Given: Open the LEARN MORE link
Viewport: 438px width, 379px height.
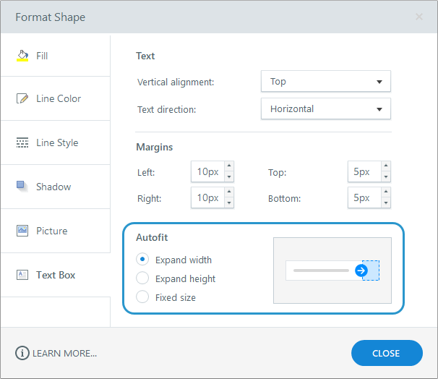Looking at the screenshot, I should tap(64, 353).
